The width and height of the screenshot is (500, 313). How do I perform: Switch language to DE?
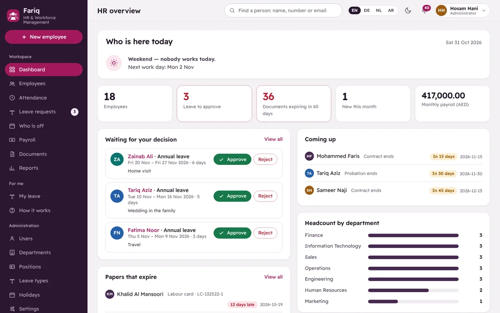(x=367, y=10)
